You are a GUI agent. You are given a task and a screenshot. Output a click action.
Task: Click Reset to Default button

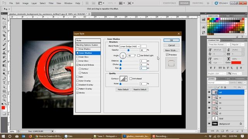[x=140, y=90]
